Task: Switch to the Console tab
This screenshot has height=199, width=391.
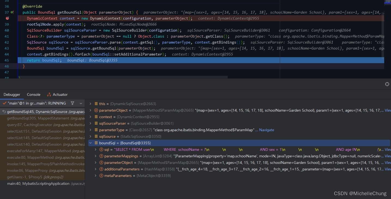Action: click(34, 94)
